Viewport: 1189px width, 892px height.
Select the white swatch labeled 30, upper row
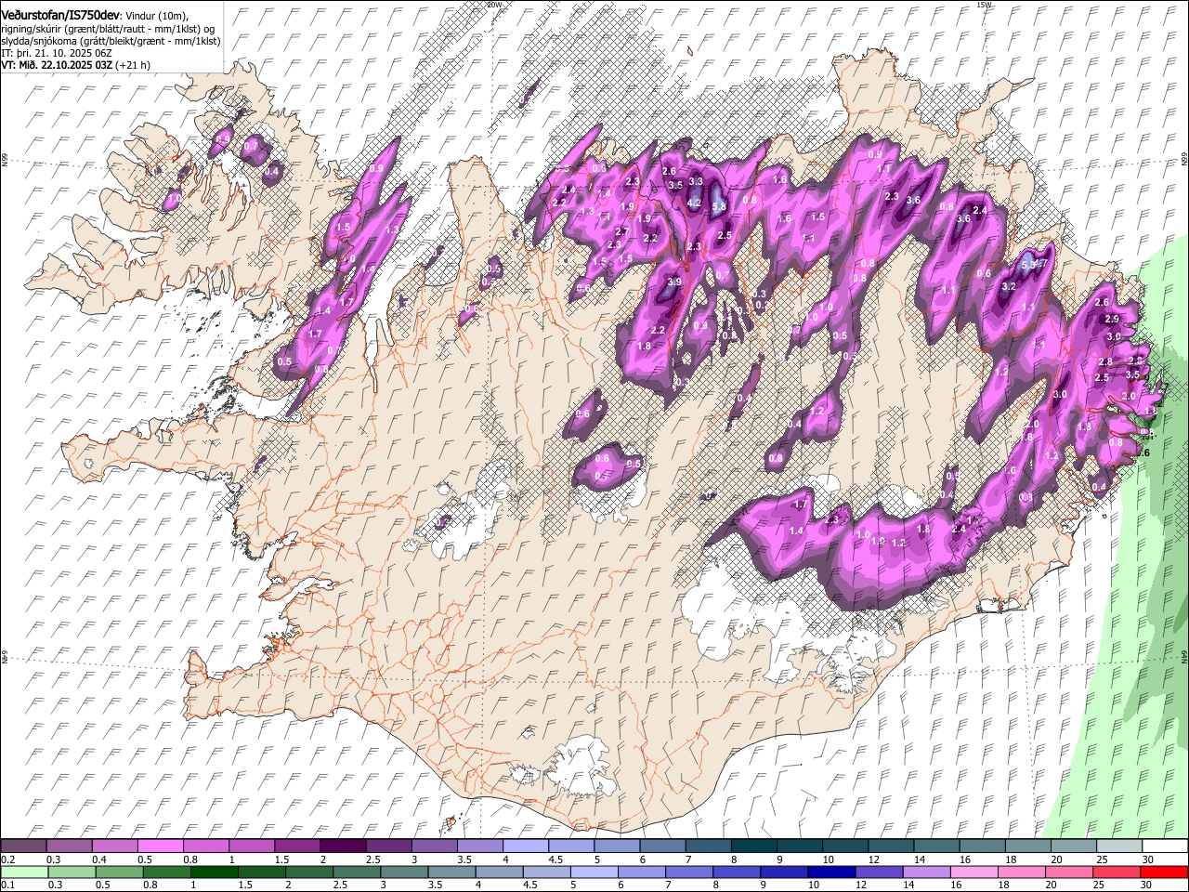pos(1164,846)
